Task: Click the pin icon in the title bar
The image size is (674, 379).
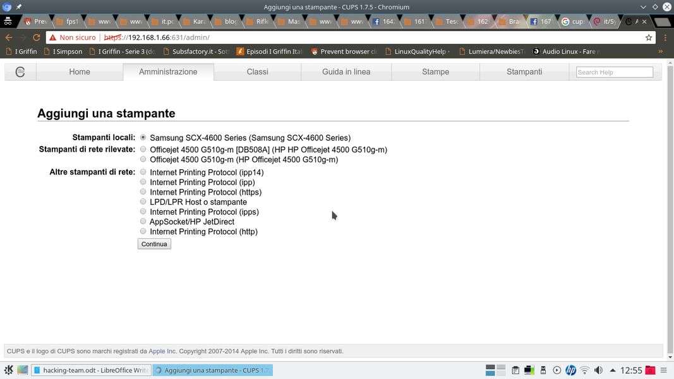Action: [x=18, y=7]
